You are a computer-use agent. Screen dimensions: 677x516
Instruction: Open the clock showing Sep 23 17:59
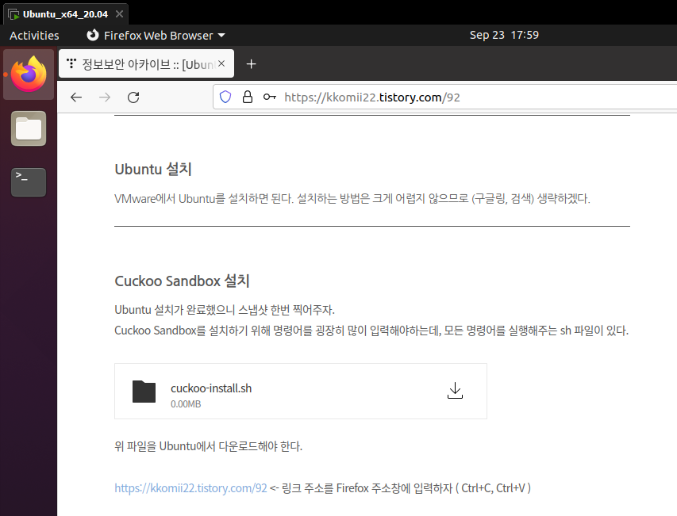click(504, 35)
